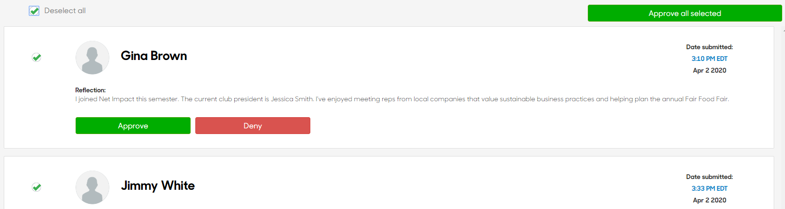Open Gina Brown's profile avatar
The height and width of the screenshot is (209, 785).
click(x=92, y=58)
